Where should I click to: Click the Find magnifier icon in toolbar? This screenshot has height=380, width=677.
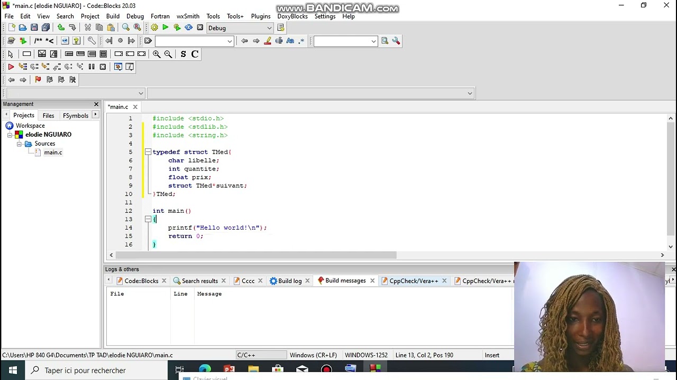coord(126,27)
